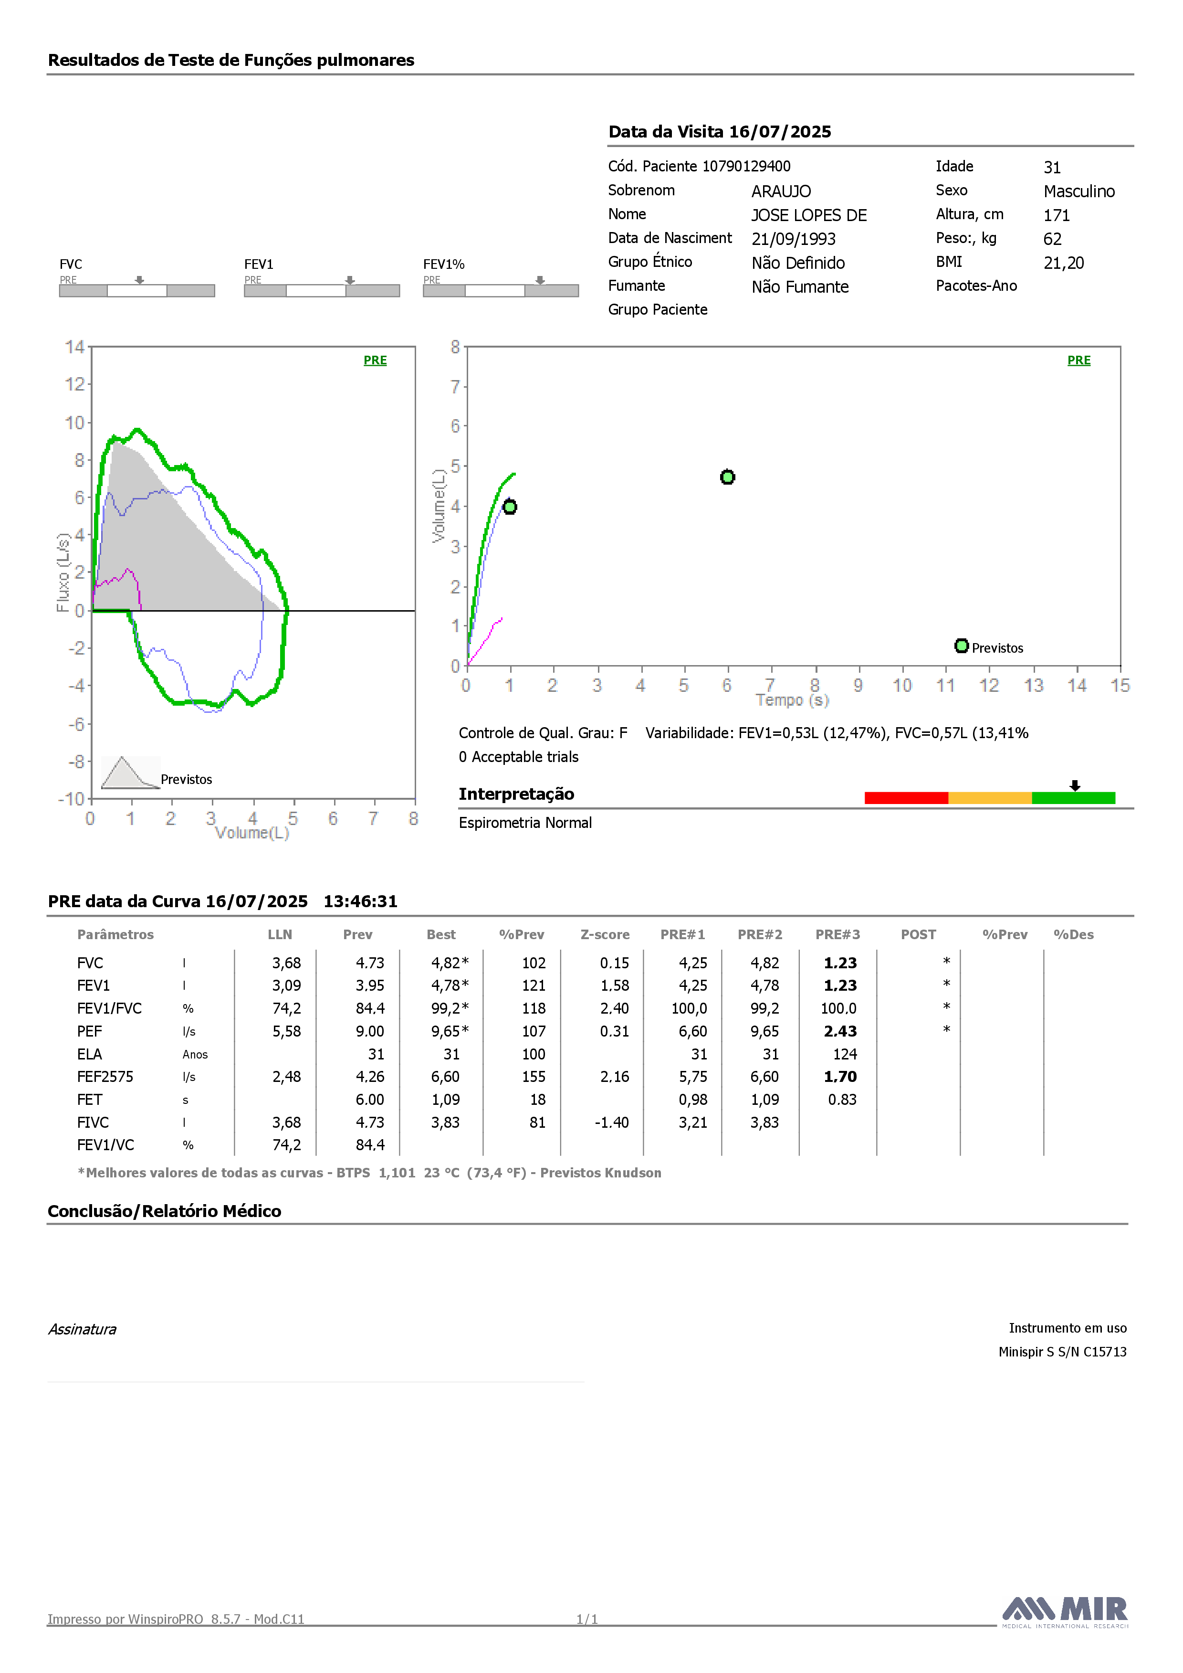Click the Não Fumante value
The image size is (1183, 1673).
[x=800, y=287]
